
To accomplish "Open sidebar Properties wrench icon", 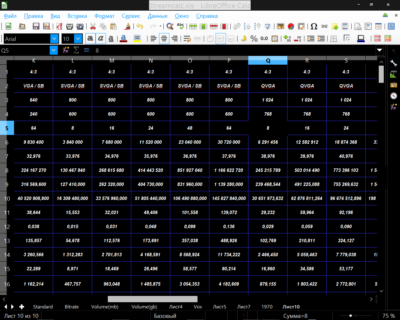I will 393,63.
